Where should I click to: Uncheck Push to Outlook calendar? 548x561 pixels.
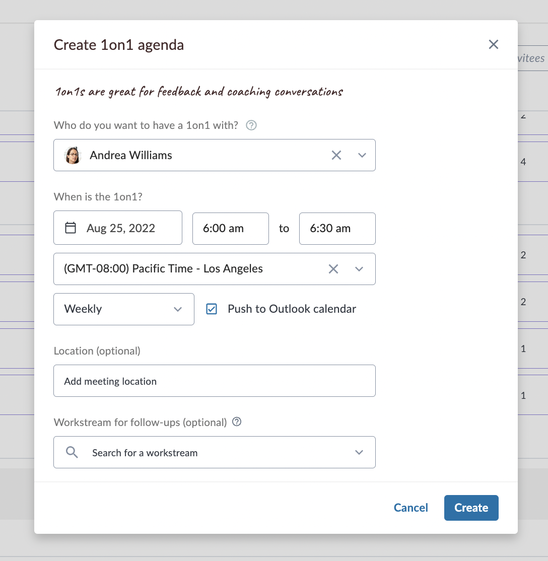(212, 309)
